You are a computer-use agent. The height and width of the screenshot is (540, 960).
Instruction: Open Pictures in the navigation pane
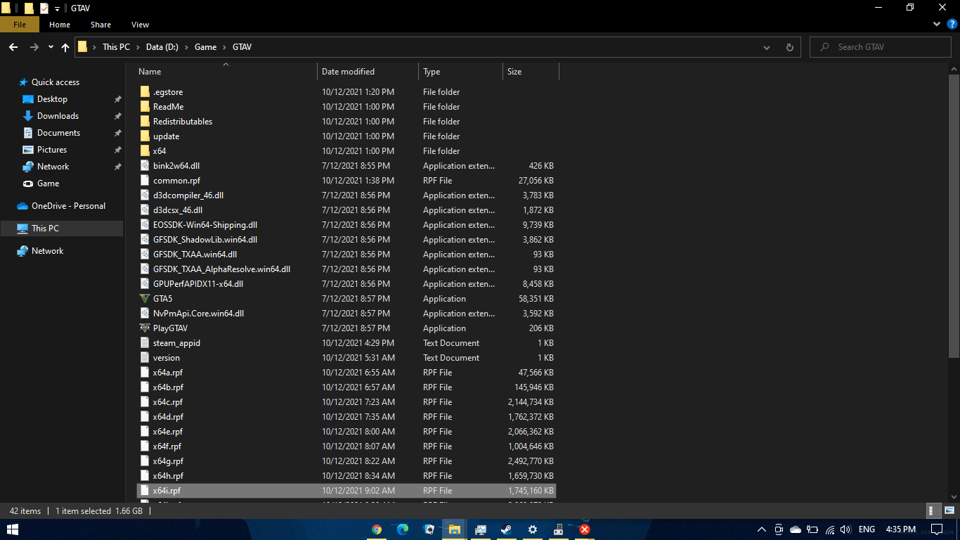(51, 150)
